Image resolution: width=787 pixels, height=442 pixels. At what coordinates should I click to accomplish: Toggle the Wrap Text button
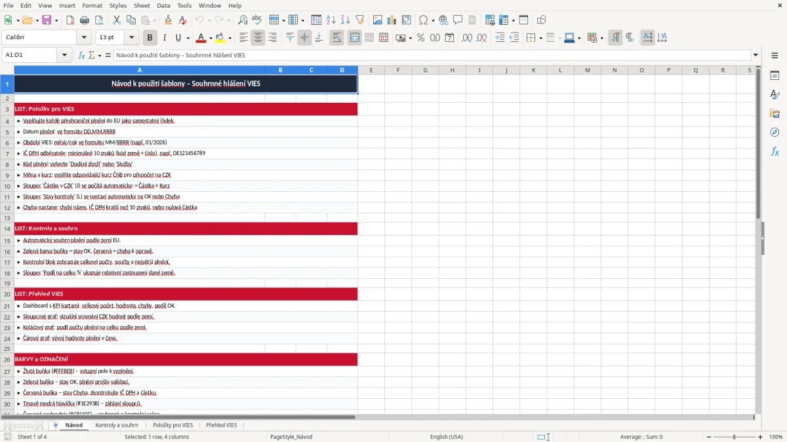pos(336,38)
